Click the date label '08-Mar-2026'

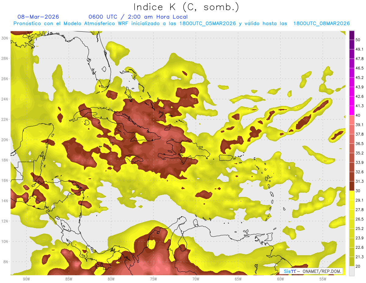38,17
